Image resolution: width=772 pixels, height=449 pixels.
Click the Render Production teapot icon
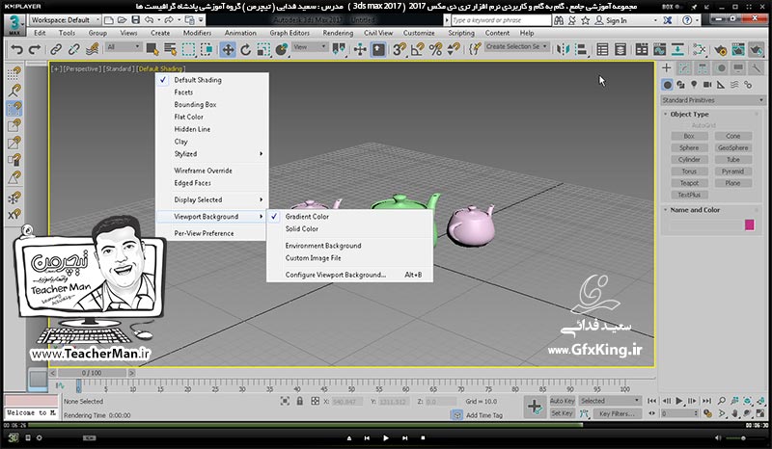coord(756,50)
